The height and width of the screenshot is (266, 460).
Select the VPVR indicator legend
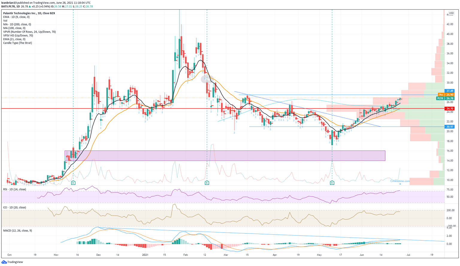coord(29,32)
